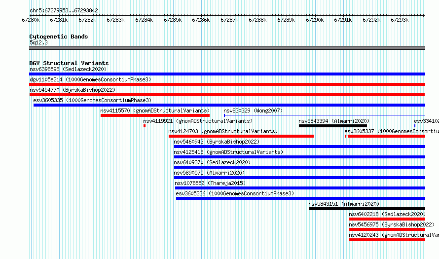Open the nsv1078552 (Thareja2015) label
Viewport: 439px width, 259px height.
click(210, 183)
